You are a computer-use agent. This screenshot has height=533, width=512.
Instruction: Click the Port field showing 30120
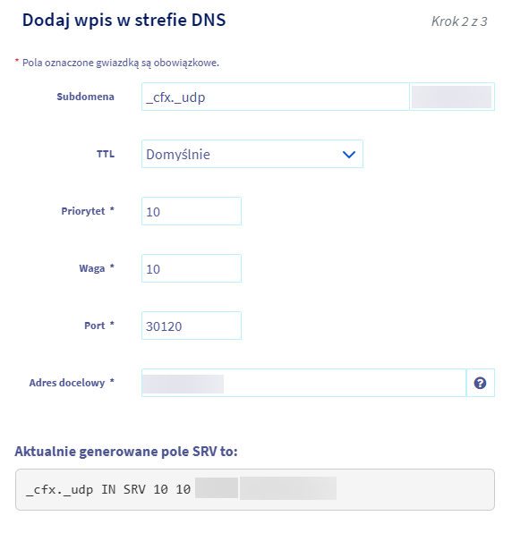pos(192,326)
